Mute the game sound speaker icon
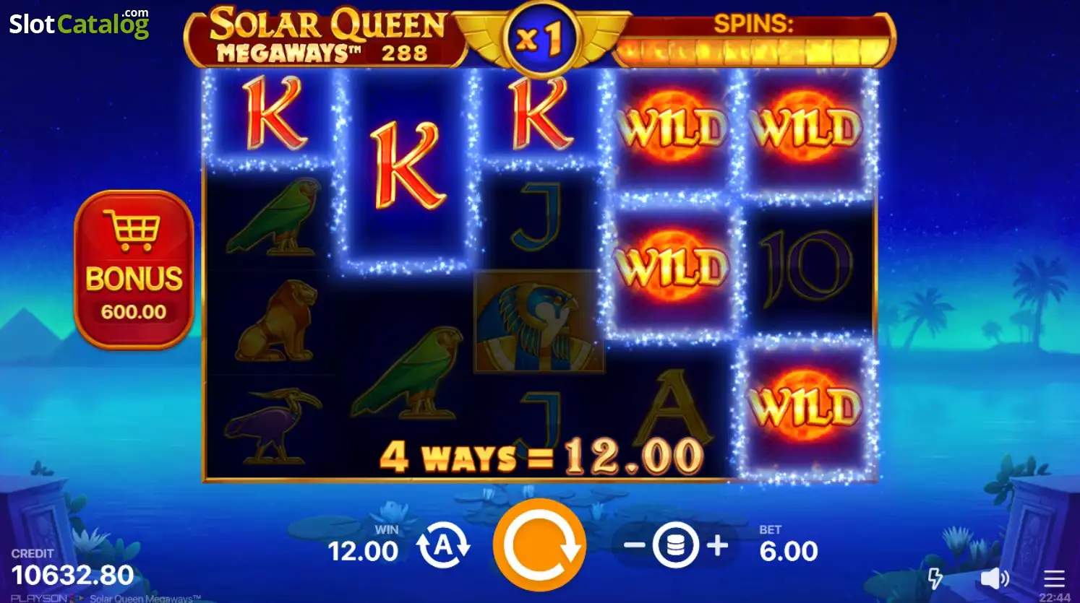 pyautogui.click(x=995, y=578)
